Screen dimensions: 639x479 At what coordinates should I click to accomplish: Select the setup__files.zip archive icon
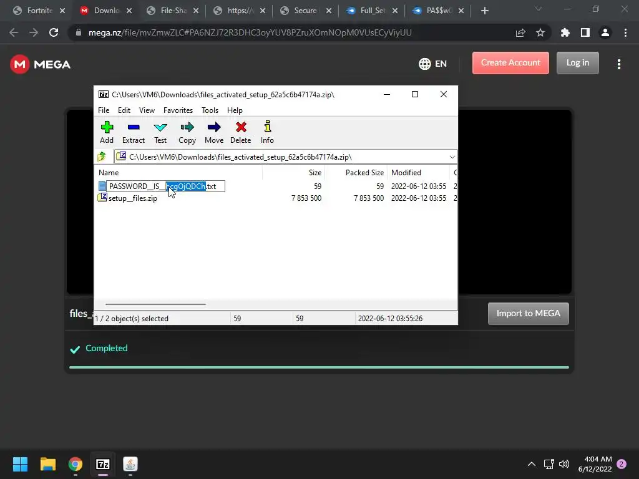(102, 198)
